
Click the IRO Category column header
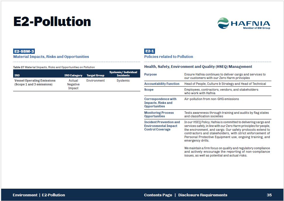point(73,75)
